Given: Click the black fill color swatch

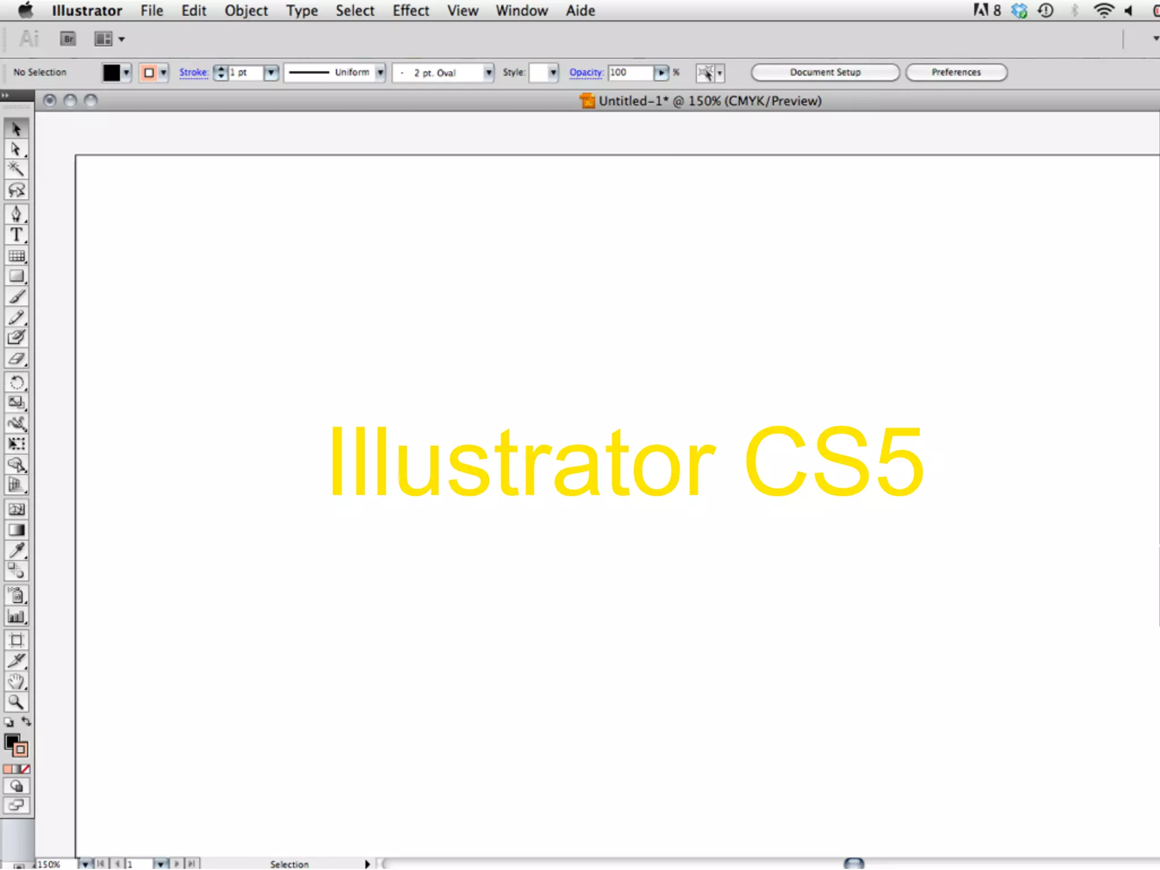Looking at the screenshot, I should 111,72.
